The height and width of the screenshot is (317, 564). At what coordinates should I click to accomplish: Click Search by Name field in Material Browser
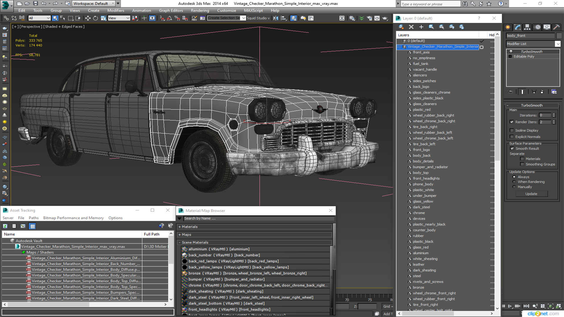[258, 218]
